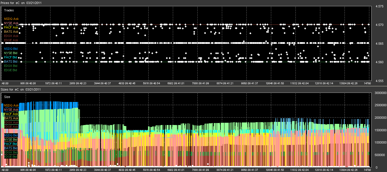Pick 'NSDQ Ask' legend entry in Sizes chart
The image size is (387, 172).
(x=11, y=105)
